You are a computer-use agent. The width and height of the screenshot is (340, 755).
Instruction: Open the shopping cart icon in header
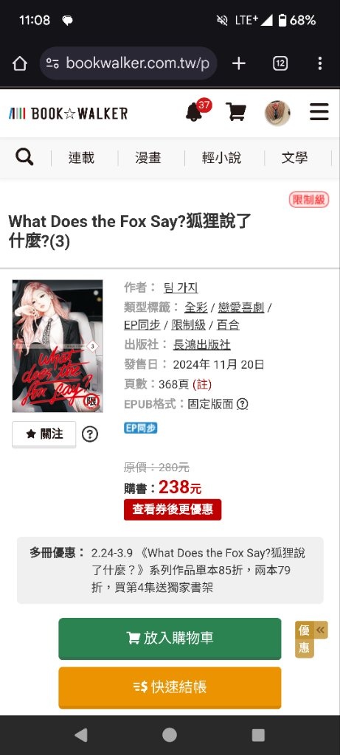pos(236,112)
